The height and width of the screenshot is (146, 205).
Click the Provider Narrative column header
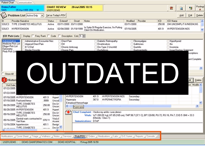point(29,21)
